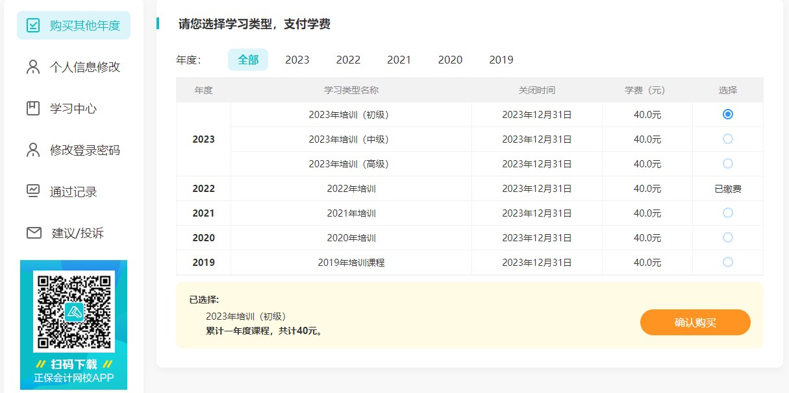
Task: Click the bold 2022 year cell
Action: pos(203,189)
